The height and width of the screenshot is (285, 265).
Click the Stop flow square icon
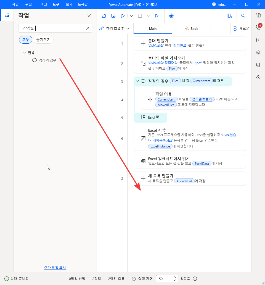pyautogui.click(x=140, y=16)
